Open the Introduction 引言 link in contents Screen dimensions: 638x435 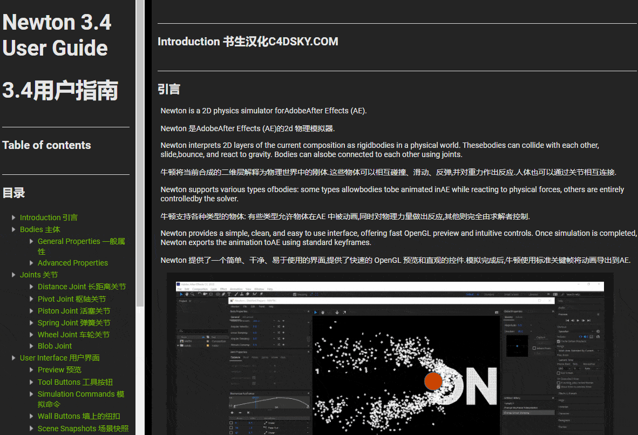click(x=49, y=218)
